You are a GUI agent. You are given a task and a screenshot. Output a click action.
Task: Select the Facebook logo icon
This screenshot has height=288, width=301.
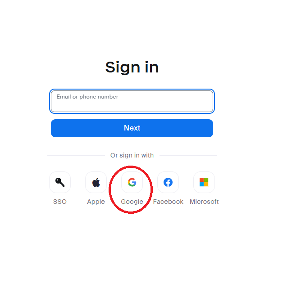(x=168, y=182)
